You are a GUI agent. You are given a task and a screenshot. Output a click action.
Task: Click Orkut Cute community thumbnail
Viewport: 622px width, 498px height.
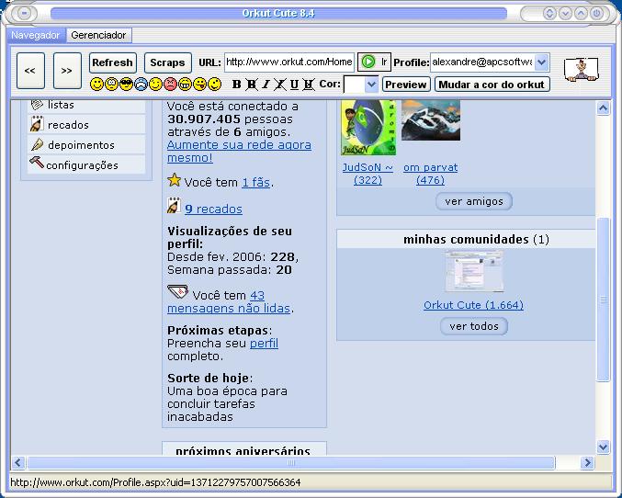pos(474,272)
